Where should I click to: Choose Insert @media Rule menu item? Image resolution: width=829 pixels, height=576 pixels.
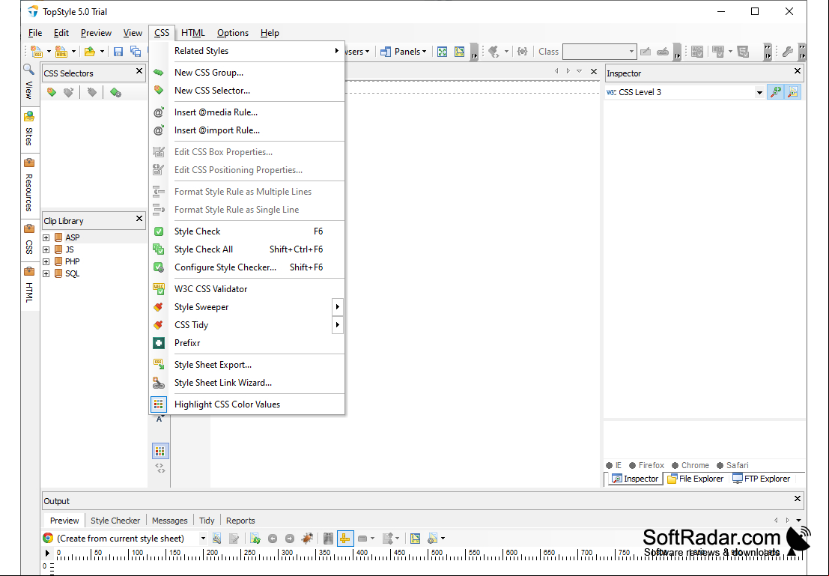247,112
